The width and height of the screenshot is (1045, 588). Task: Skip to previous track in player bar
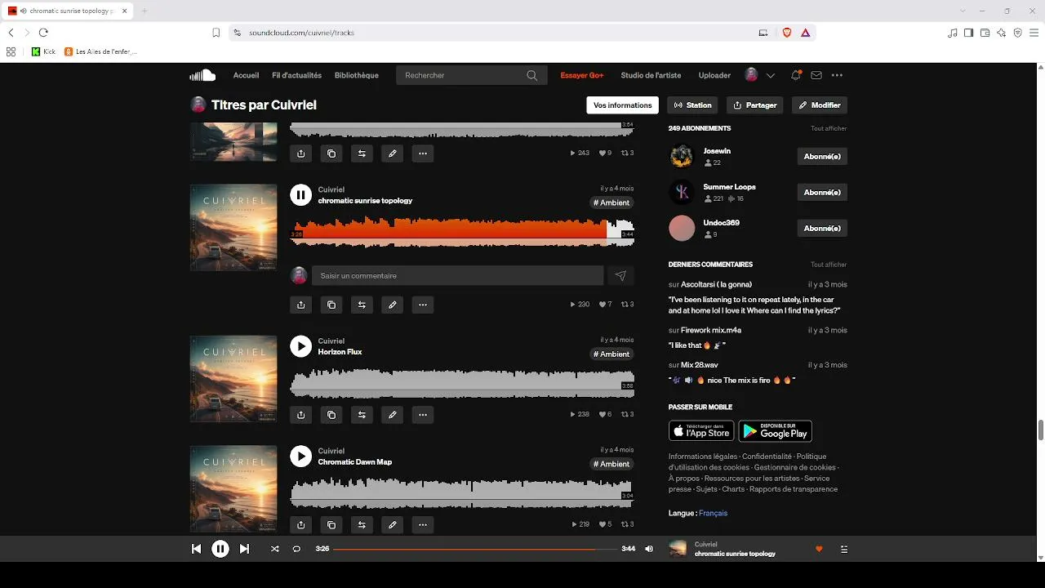click(x=196, y=549)
